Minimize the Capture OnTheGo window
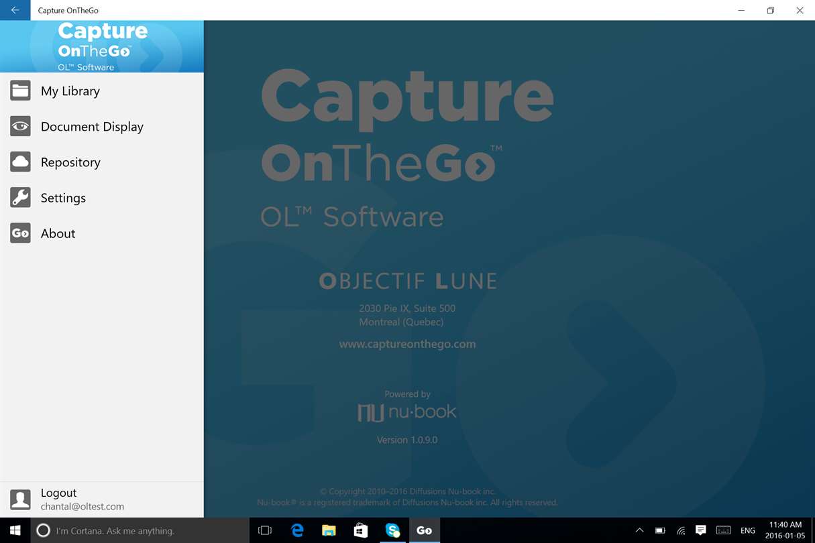The height and width of the screenshot is (543, 815). (741, 10)
